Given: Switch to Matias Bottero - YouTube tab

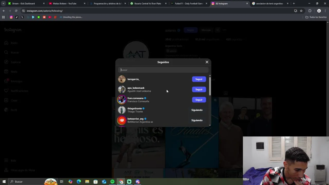Looking at the screenshot, I should click(x=65, y=4).
